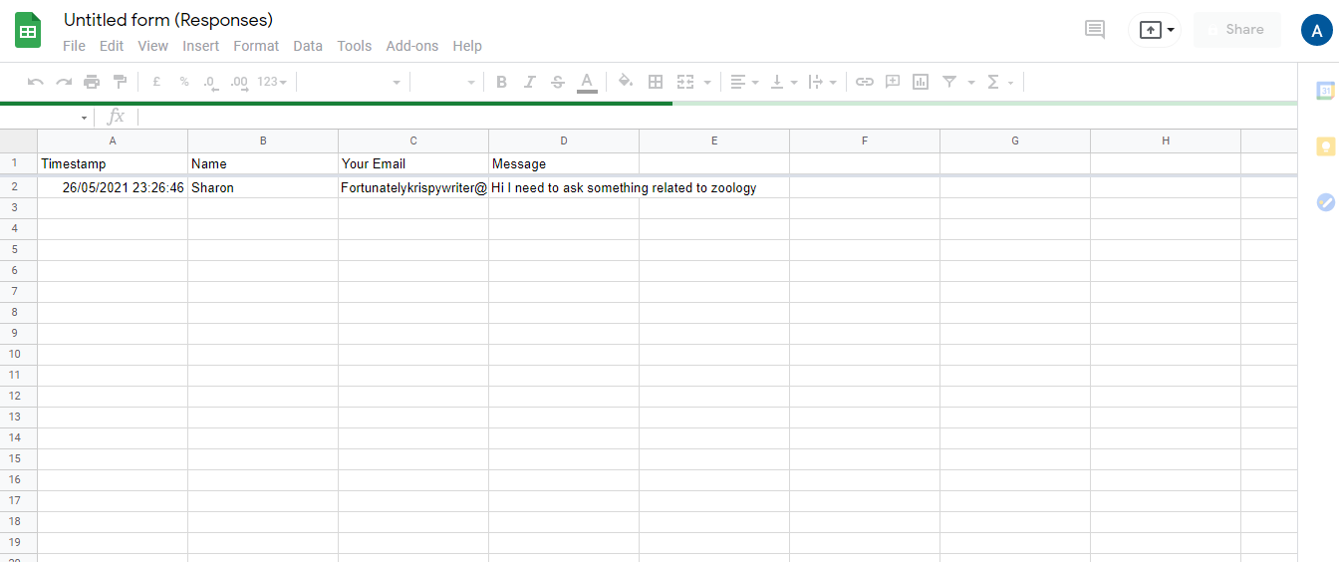1339x562 pixels.
Task: Toggle bold formatting
Action: [x=501, y=82]
